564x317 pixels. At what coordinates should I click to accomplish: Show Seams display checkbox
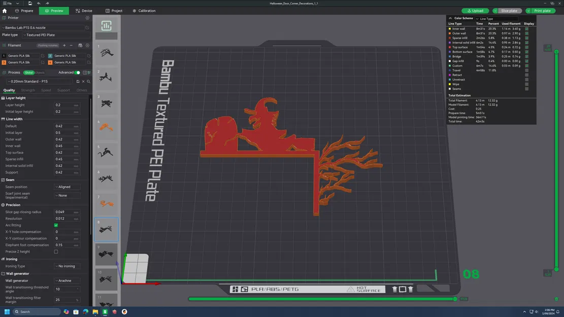(526, 89)
